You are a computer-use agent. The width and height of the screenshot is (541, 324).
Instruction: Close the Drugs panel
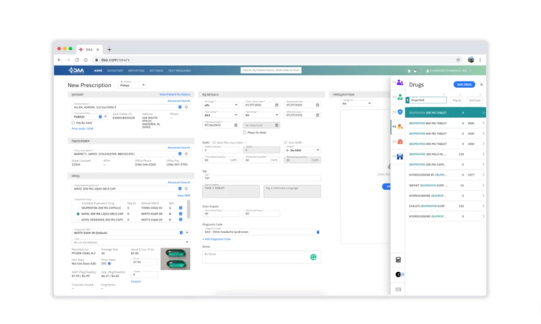coord(481,84)
